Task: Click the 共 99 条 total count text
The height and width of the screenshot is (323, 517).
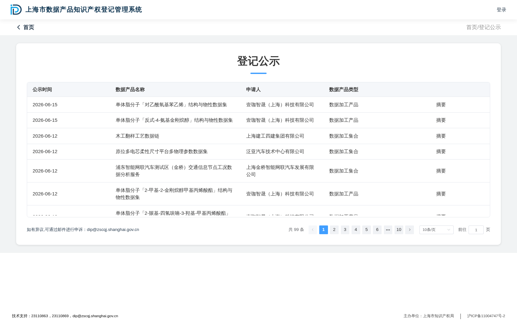Action: point(296,230)
